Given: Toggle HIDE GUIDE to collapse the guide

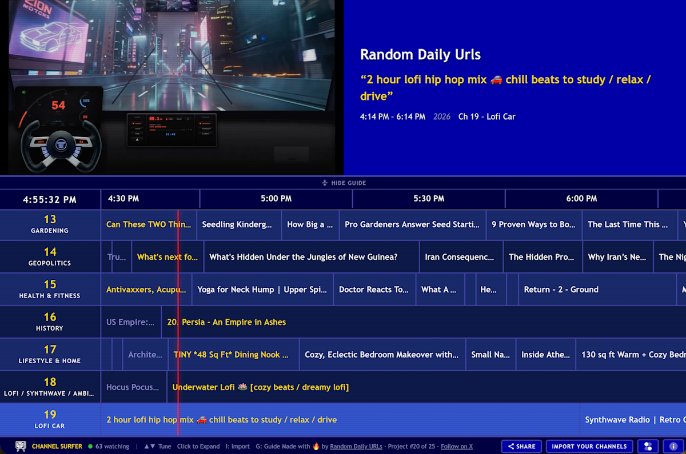Looking at the screenshot, I should [343, 183].
